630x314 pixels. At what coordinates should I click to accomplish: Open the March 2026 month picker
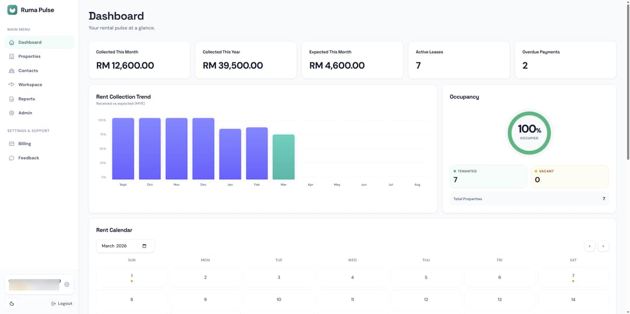125,246
